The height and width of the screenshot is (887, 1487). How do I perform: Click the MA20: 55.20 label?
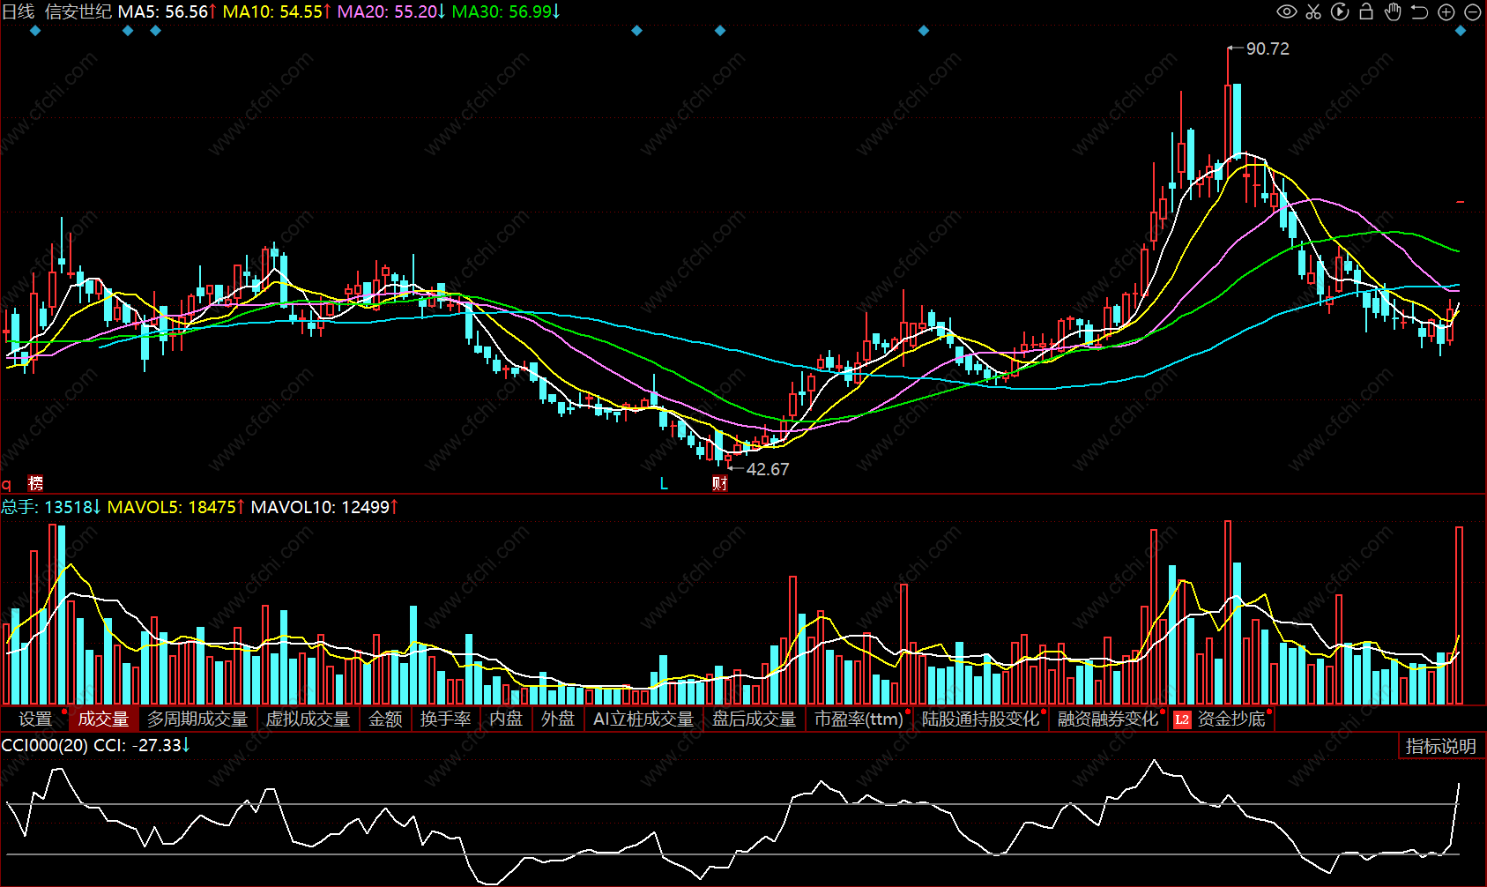click(387, 11)
